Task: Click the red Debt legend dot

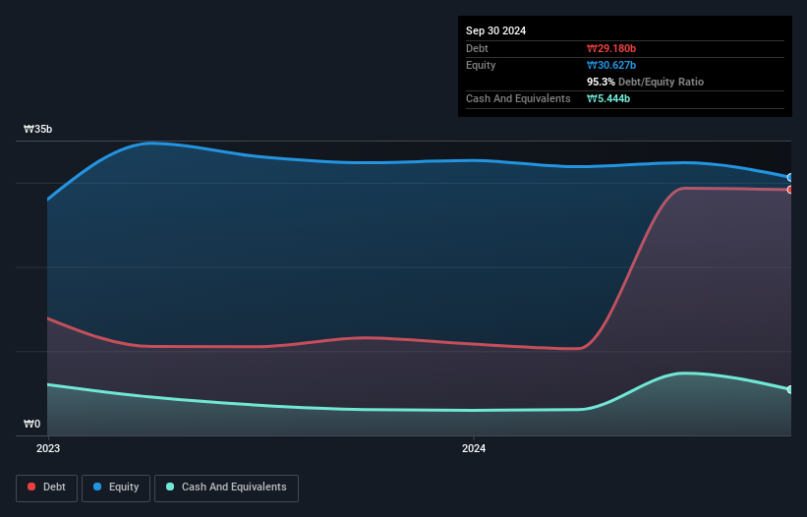Action: tap(31, 487)
